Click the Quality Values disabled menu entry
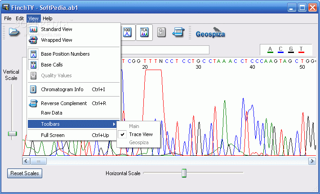Viewport: 320px width, 194px height. click(74, 75)
